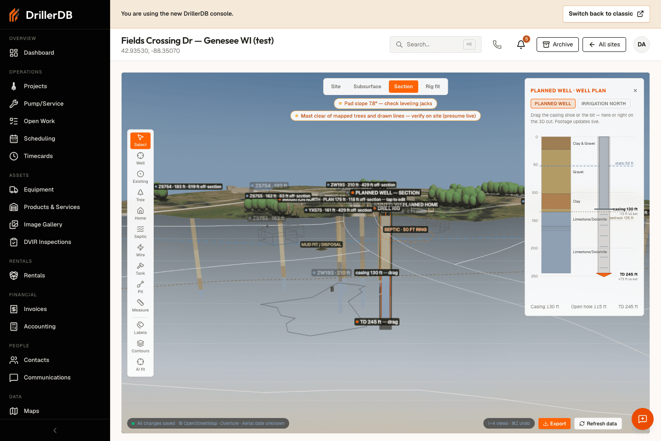Go to Accounting
This screenshot has height=441, width=661.
click(x=55, y=327)
